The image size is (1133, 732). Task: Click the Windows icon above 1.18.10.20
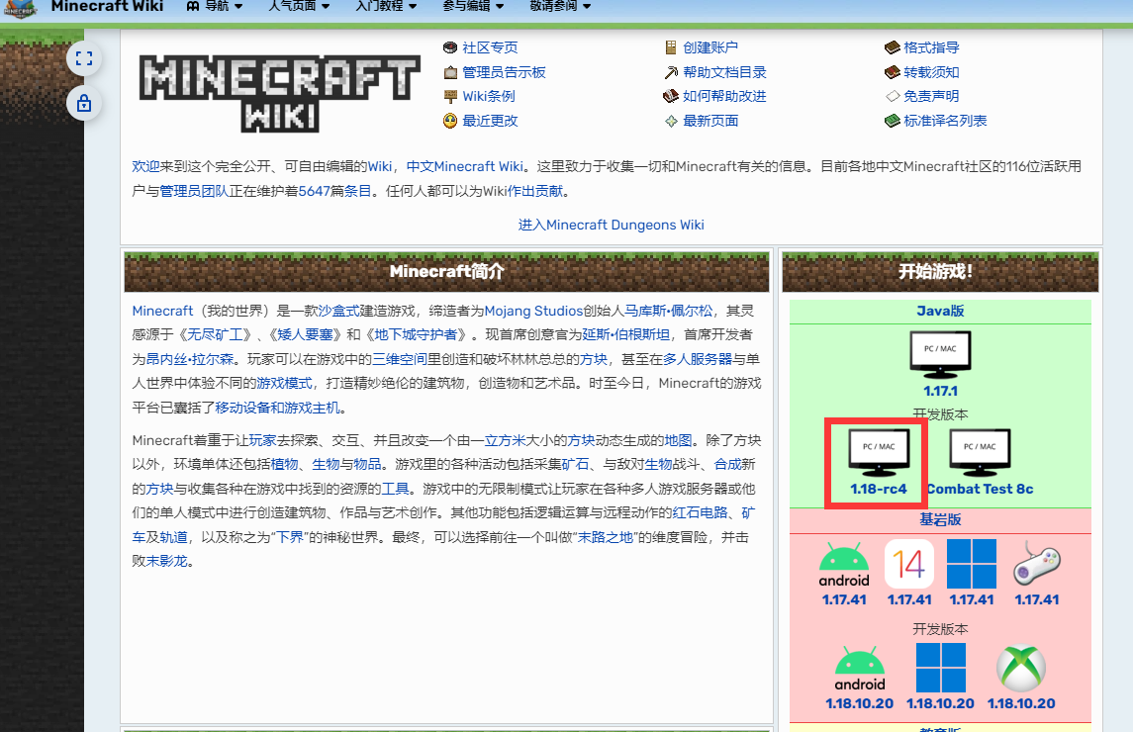coord(940,669)
